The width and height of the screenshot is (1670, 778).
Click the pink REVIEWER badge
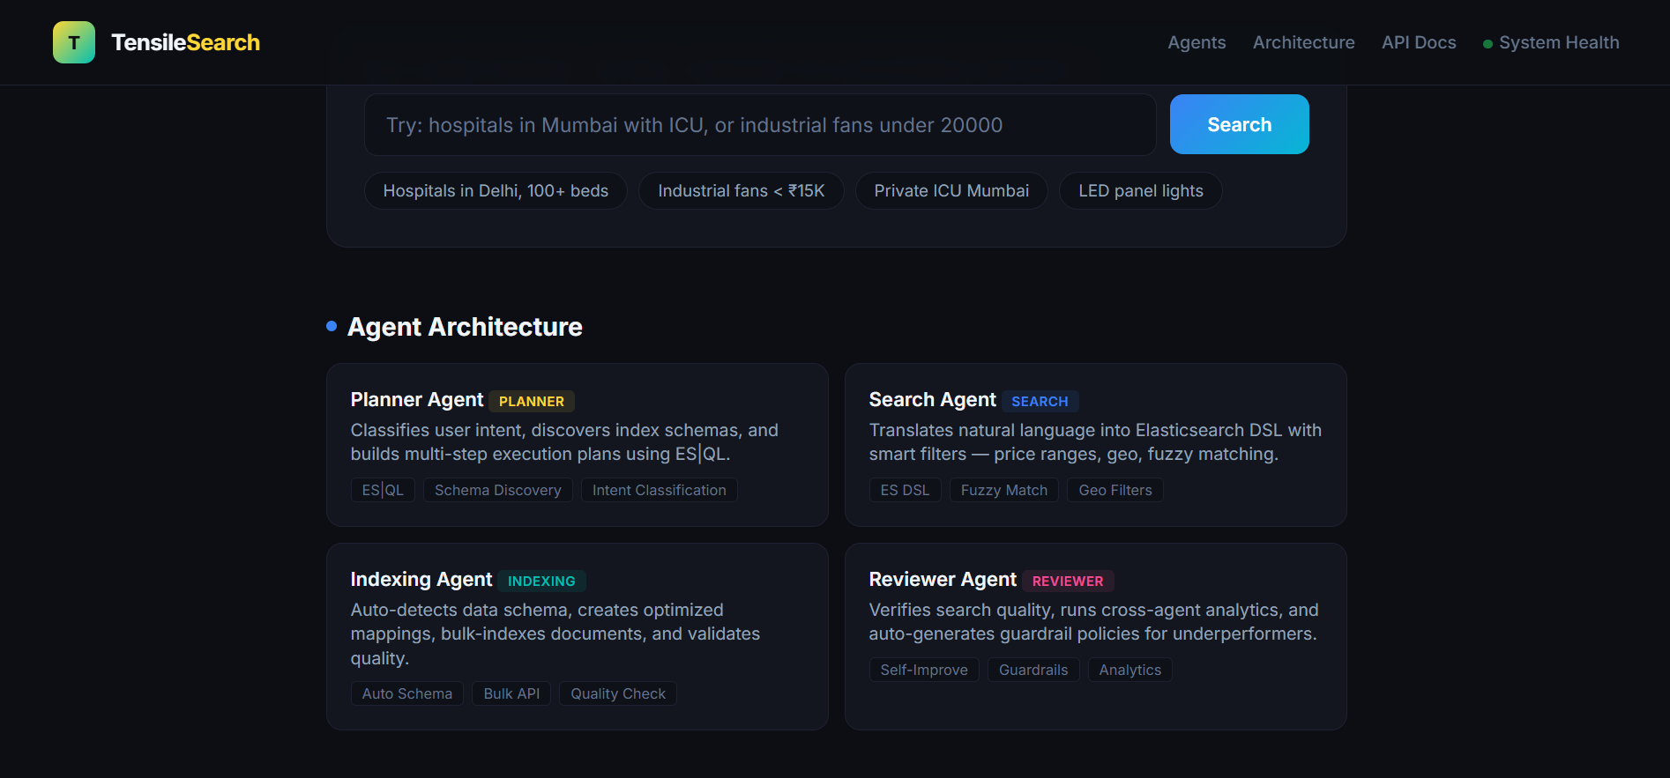coord(1067,582)
